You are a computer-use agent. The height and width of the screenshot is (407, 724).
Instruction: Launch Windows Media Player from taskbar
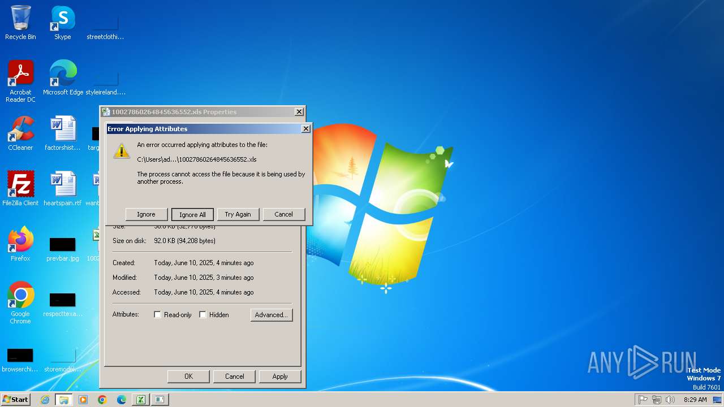[83, 400]
